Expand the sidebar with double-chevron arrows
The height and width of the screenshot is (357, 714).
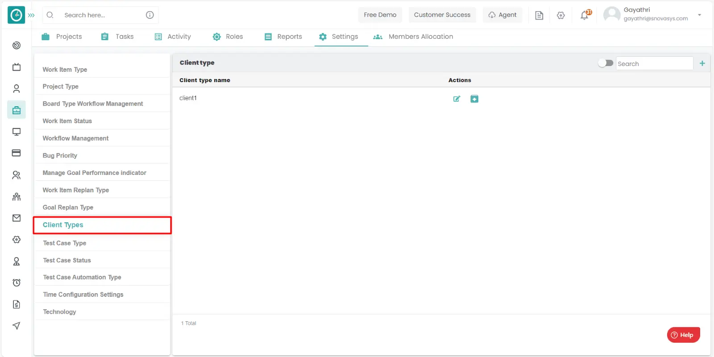(x=31, y=15)
